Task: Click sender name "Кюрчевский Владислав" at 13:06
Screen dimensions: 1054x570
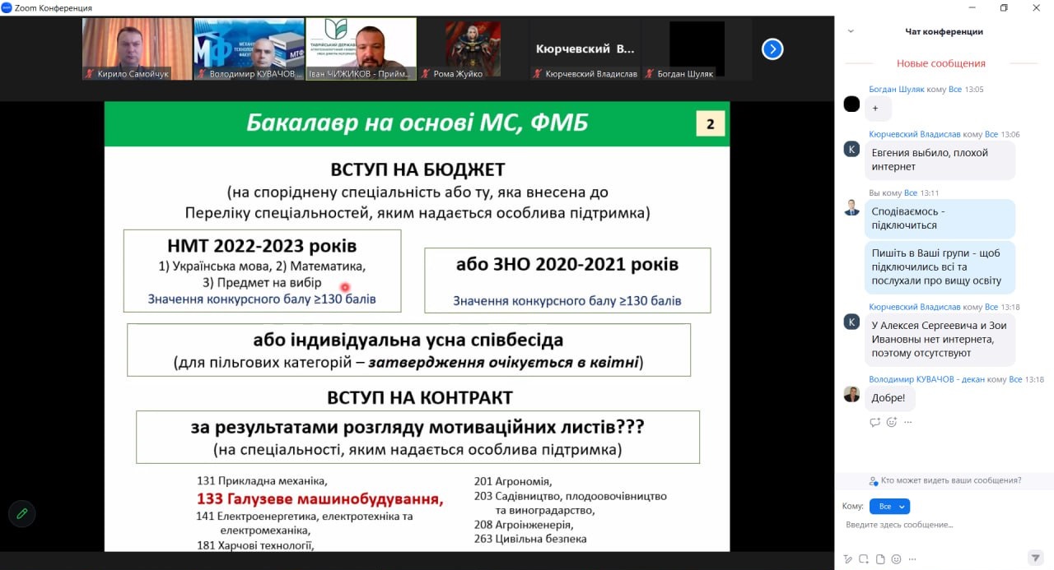Action: point(915,134)
